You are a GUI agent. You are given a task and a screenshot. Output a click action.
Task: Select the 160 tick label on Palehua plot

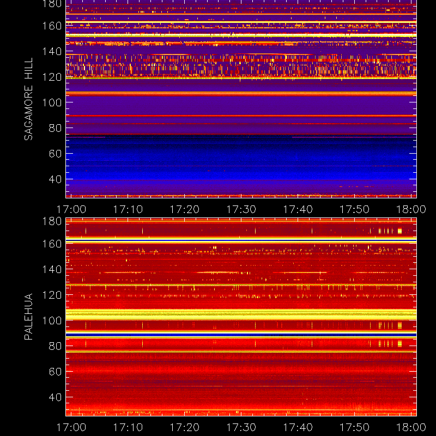click(x=52, y=244)
